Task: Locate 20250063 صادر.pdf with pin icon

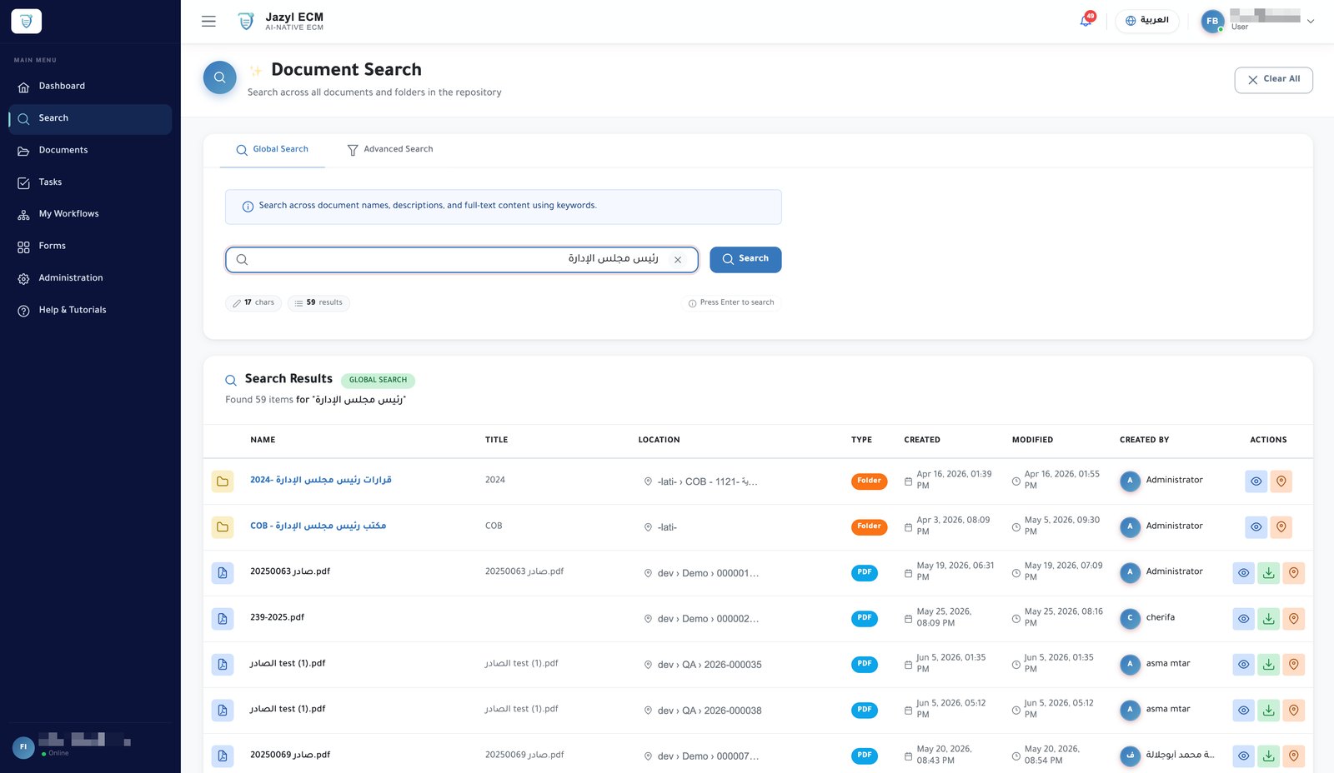Action: tap(1294, 573)
